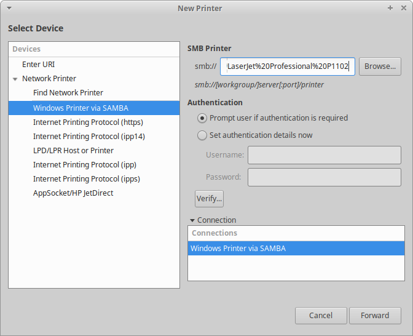Select LPD/LPR Host or Printer
Screen dimensions: 413x336
pos(73,150)
